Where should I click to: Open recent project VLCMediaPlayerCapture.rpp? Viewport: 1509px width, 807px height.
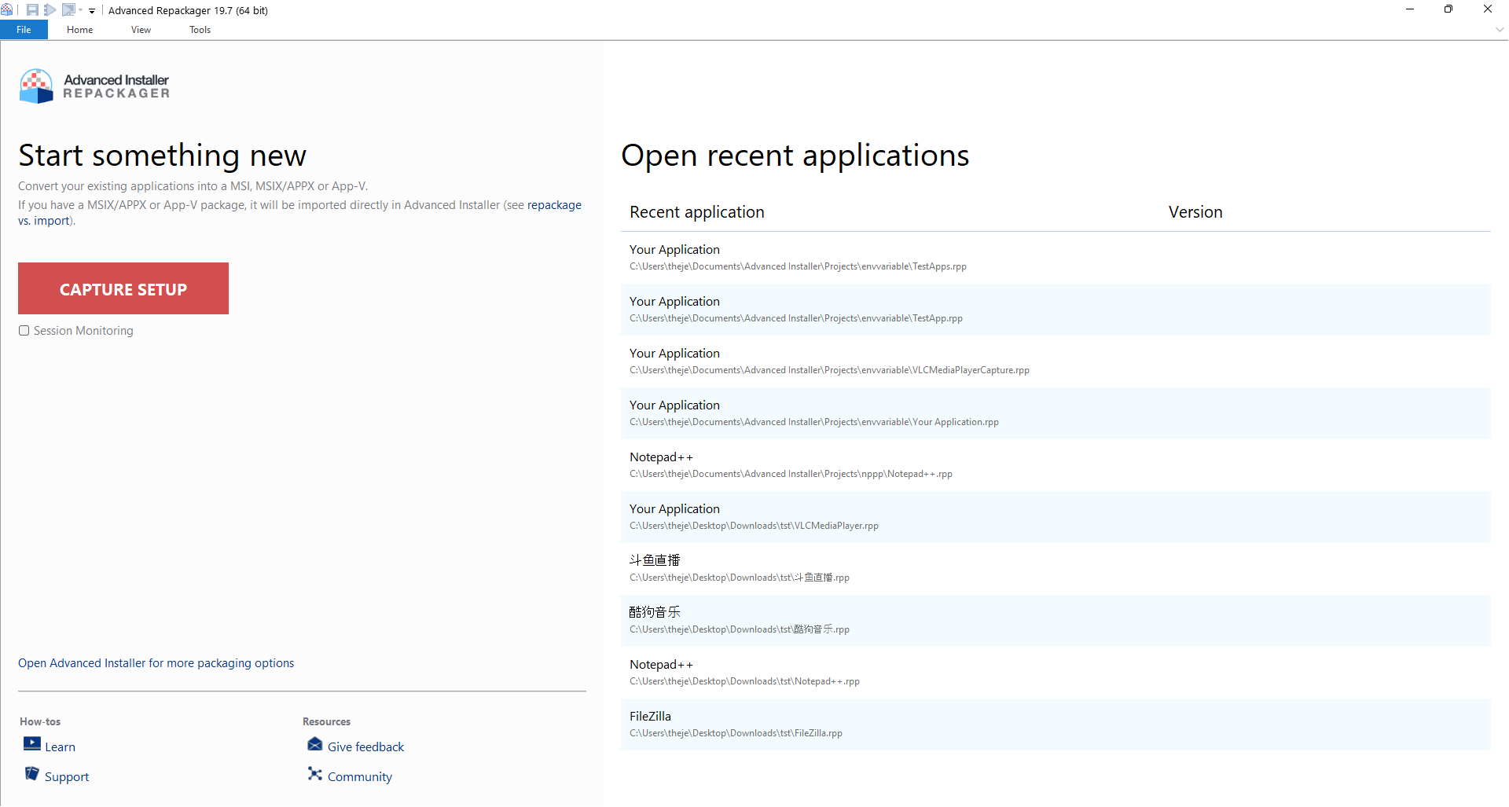pos(1056,361)
